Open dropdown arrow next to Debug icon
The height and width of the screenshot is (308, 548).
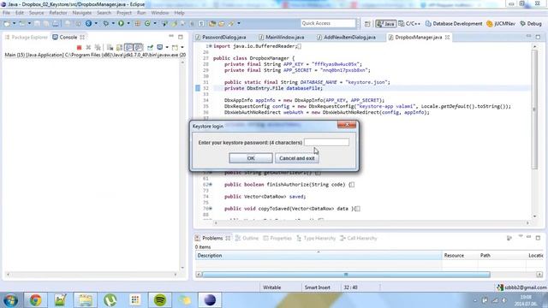pyautogui.click(x=113, y=23)
